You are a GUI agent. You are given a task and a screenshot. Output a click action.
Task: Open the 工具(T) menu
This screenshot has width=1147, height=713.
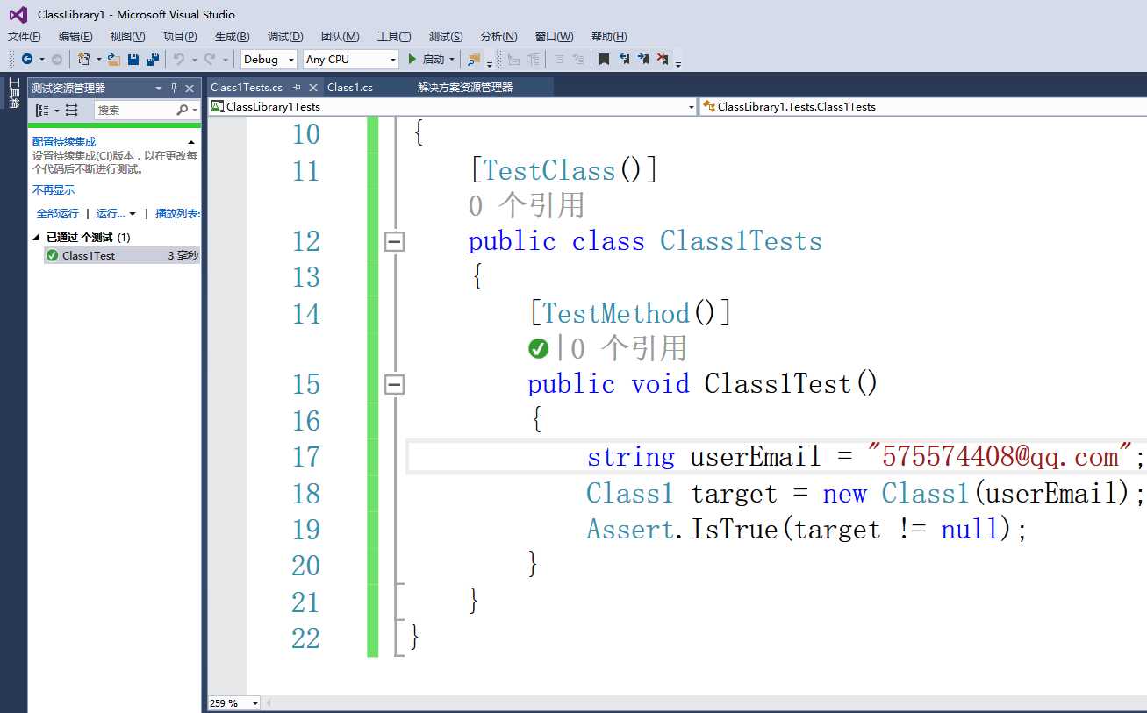(x=394, y=36)
